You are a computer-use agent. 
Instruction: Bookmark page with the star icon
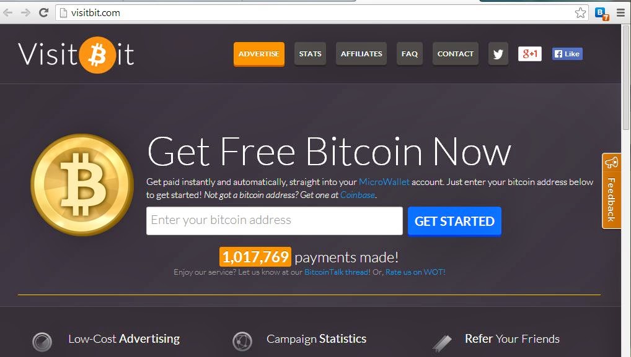[580, 13]
